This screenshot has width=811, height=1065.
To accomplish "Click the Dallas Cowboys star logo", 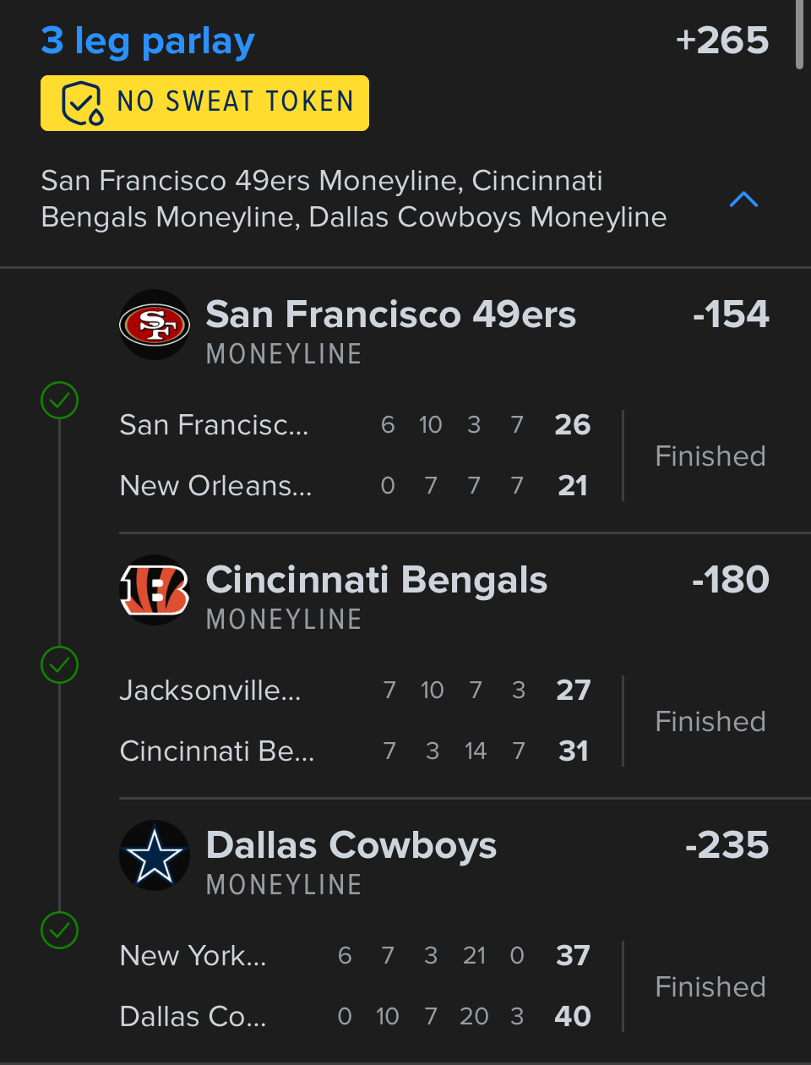I will (x=155, y=855).
